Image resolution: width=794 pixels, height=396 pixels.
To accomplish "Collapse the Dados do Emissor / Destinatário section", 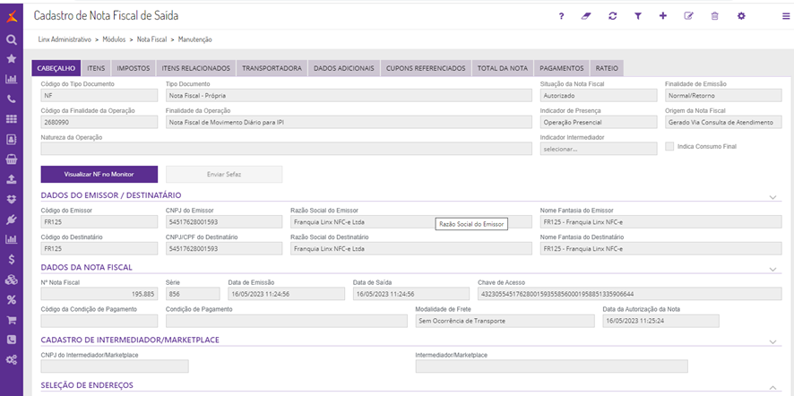I will pos(772,196).
